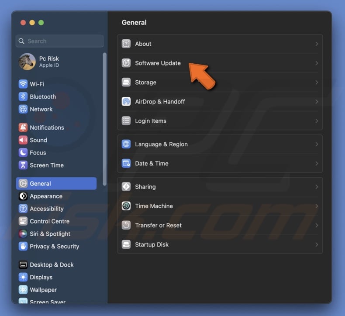Open the AirDrop & Handoff label
Screen dimensions: 345x316
pyautogui.click(x=160, y=102)
